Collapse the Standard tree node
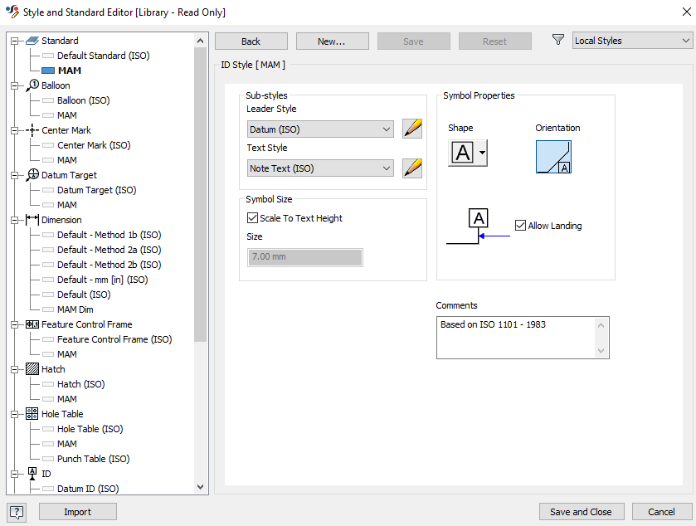 coord(15,41)
